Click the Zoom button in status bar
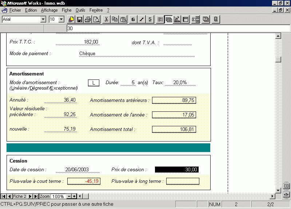 coord(45,196)
